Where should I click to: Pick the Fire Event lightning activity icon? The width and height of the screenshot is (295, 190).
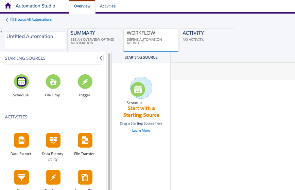53,177
